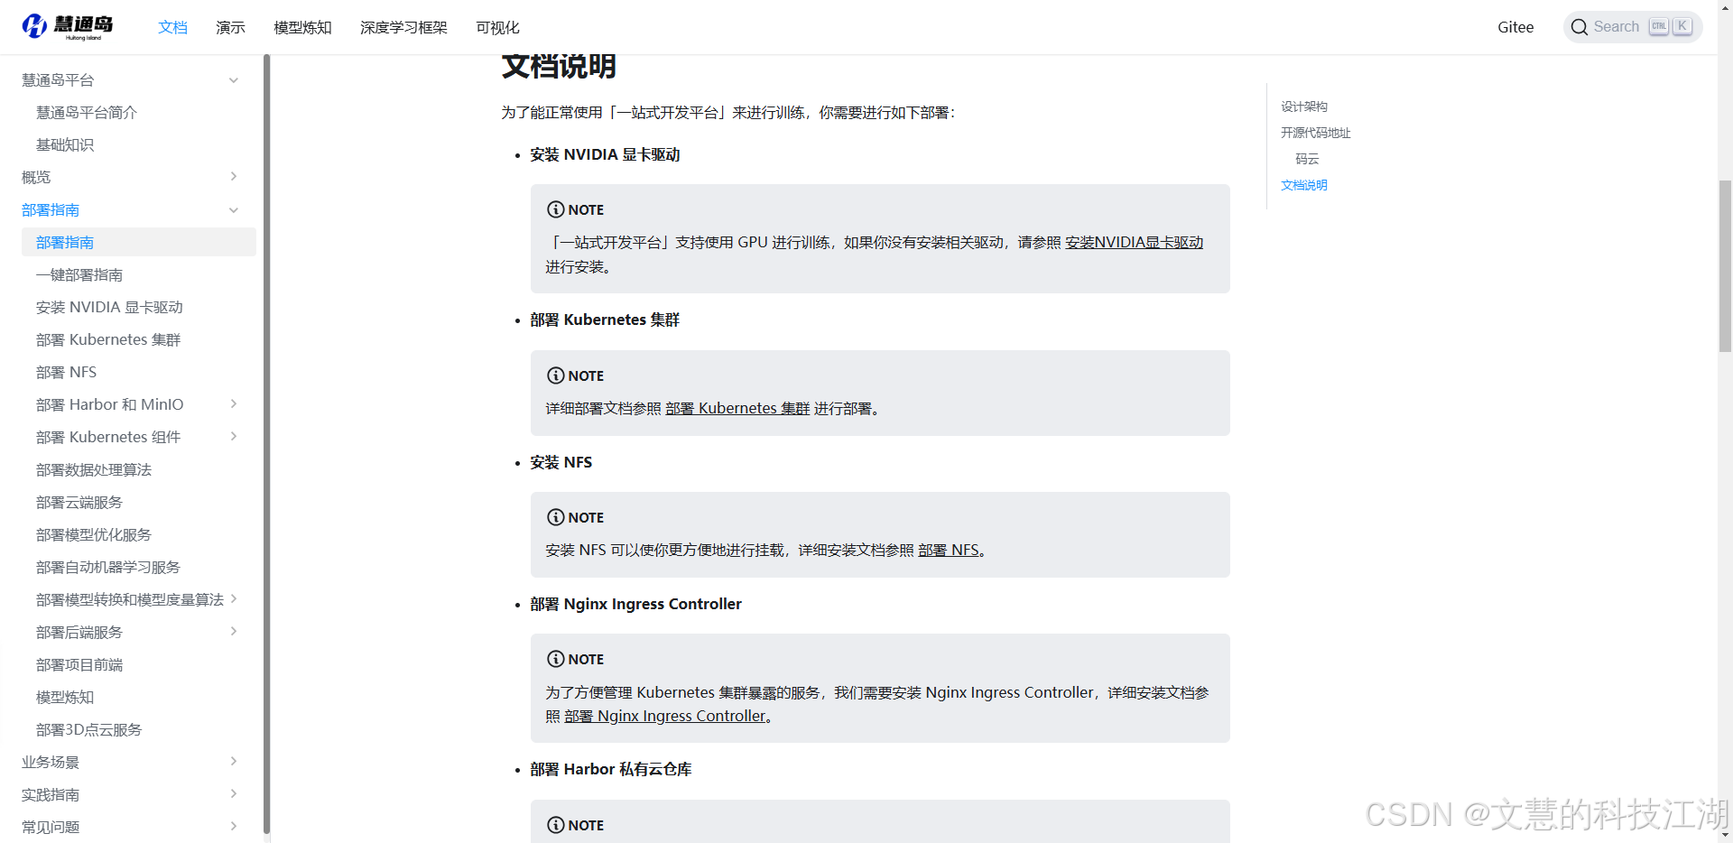
Task: Collapse the 部署指南 section chevron
Action: point(234,210)
